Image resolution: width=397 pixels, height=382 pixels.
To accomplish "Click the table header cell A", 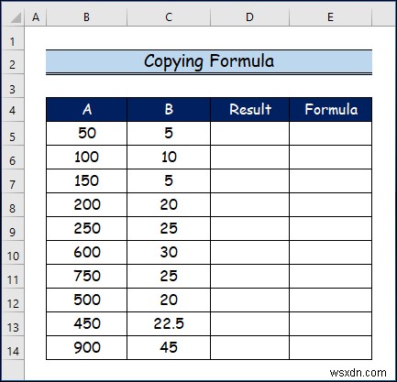I will (86, 110).
